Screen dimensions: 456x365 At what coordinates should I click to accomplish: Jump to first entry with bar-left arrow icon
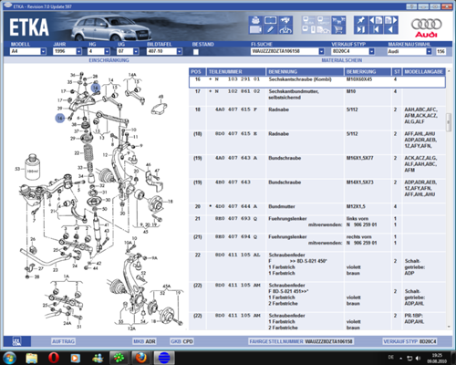coord(376,29)
